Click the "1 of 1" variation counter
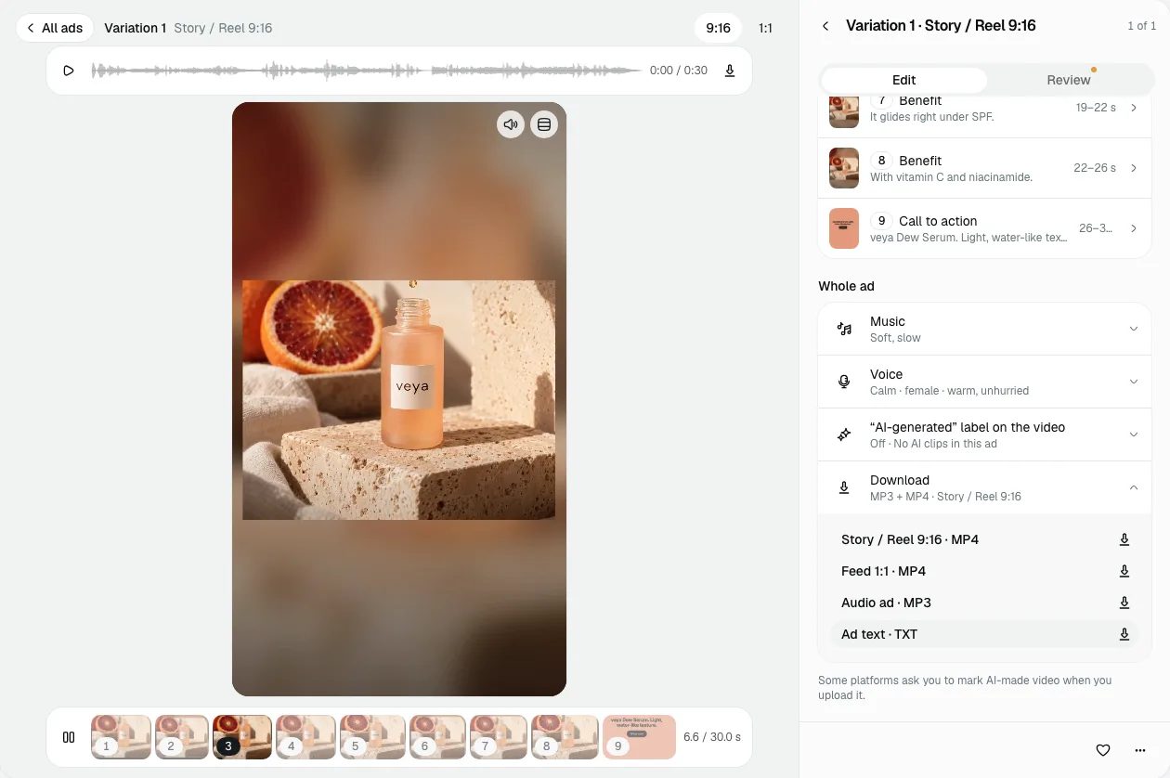Viewport: 1170px width, 778px height. tap(1141, 26)
